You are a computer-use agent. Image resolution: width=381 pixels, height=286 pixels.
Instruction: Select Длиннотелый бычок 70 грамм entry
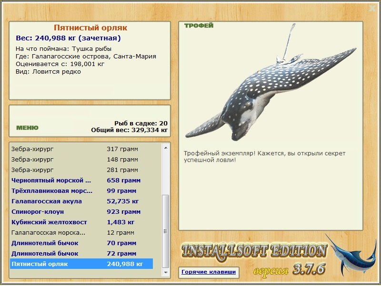tap(81, 243)
